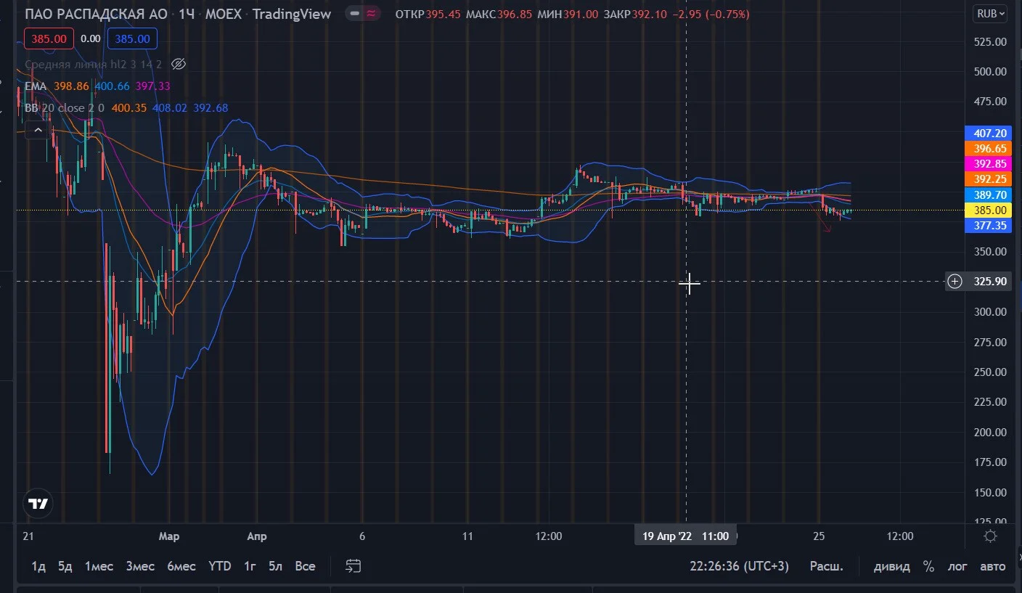This screenshot has width=1022, height=593.
Task: Click the 525.00 price scale value
Action: click(x=990, y=41)
